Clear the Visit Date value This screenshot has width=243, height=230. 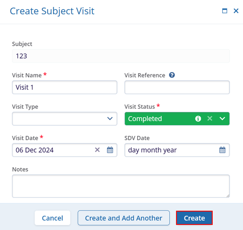(x=97, y=150)
